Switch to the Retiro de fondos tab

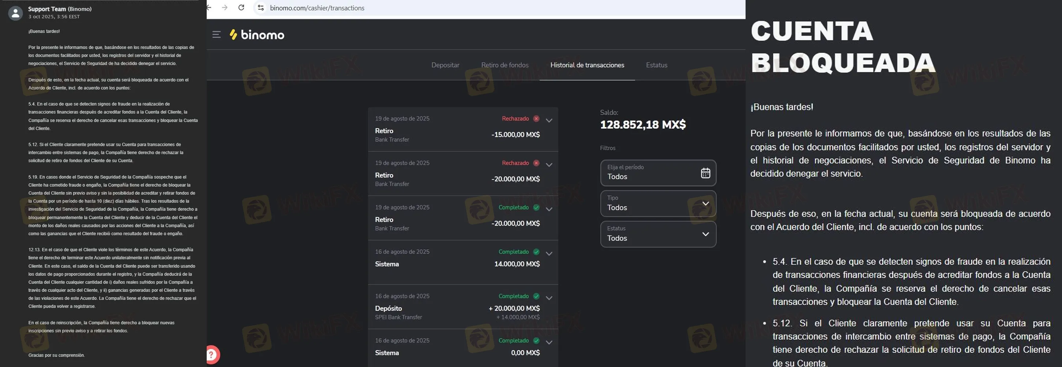pyautogui.click(x=504, y=65)
